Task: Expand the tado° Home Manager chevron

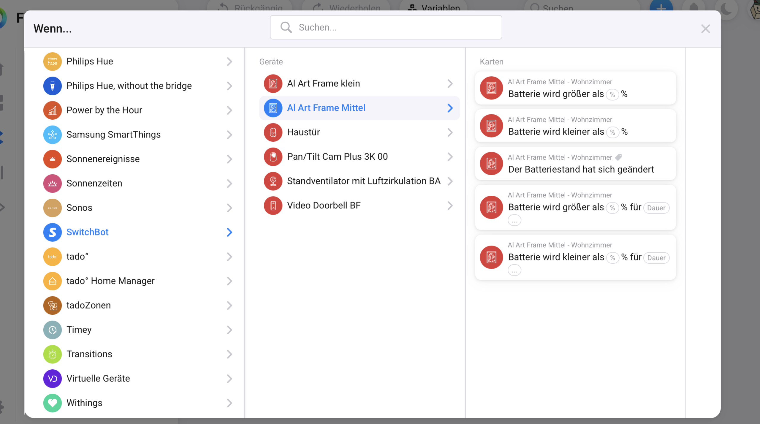Action: pyautogui.click(x=229, y=281)
